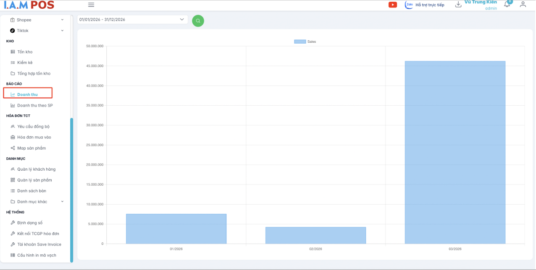Click Hỗ trợ trực tiếp link
Screen dimensions: 536x270
point(430,5)
